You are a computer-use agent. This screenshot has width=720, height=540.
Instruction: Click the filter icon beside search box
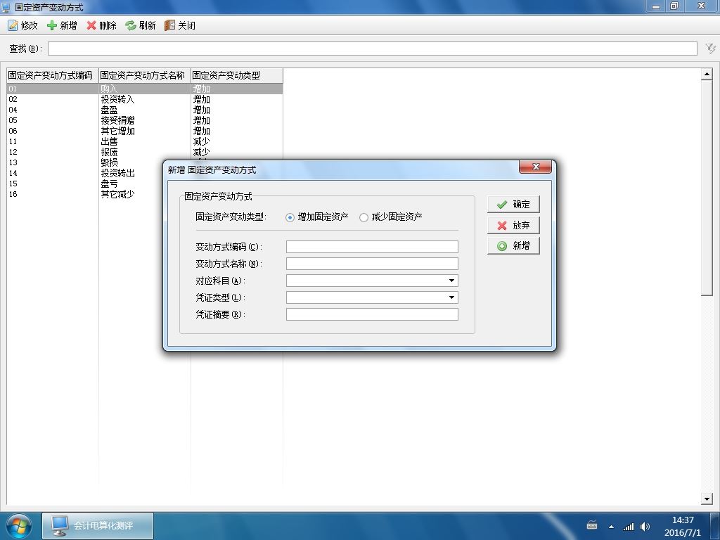710,49
